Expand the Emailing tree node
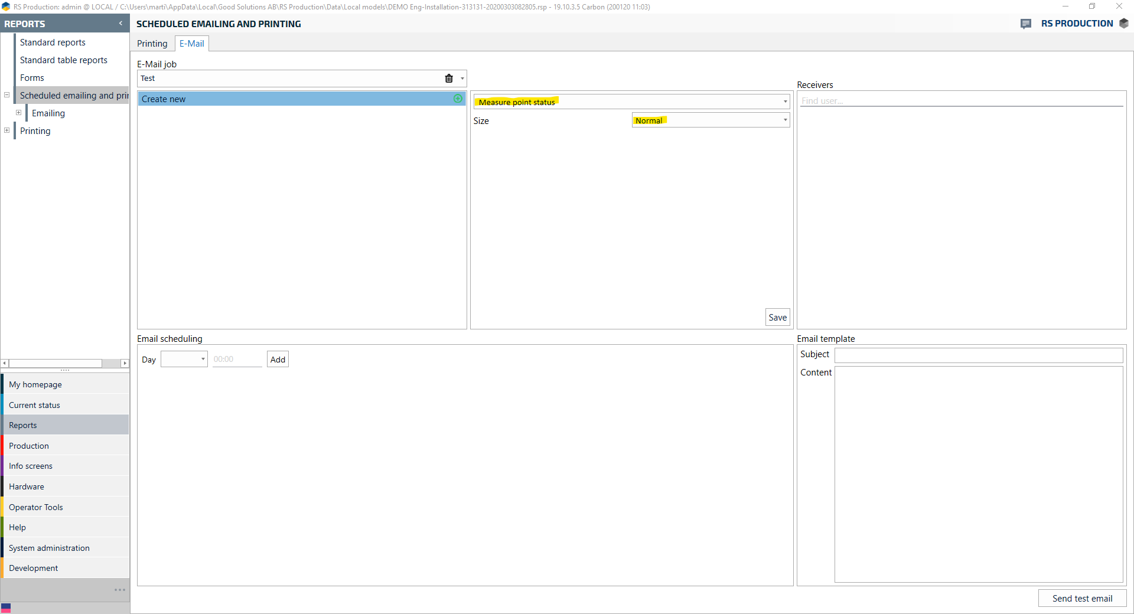1134x614 pixels. [19, 113]
